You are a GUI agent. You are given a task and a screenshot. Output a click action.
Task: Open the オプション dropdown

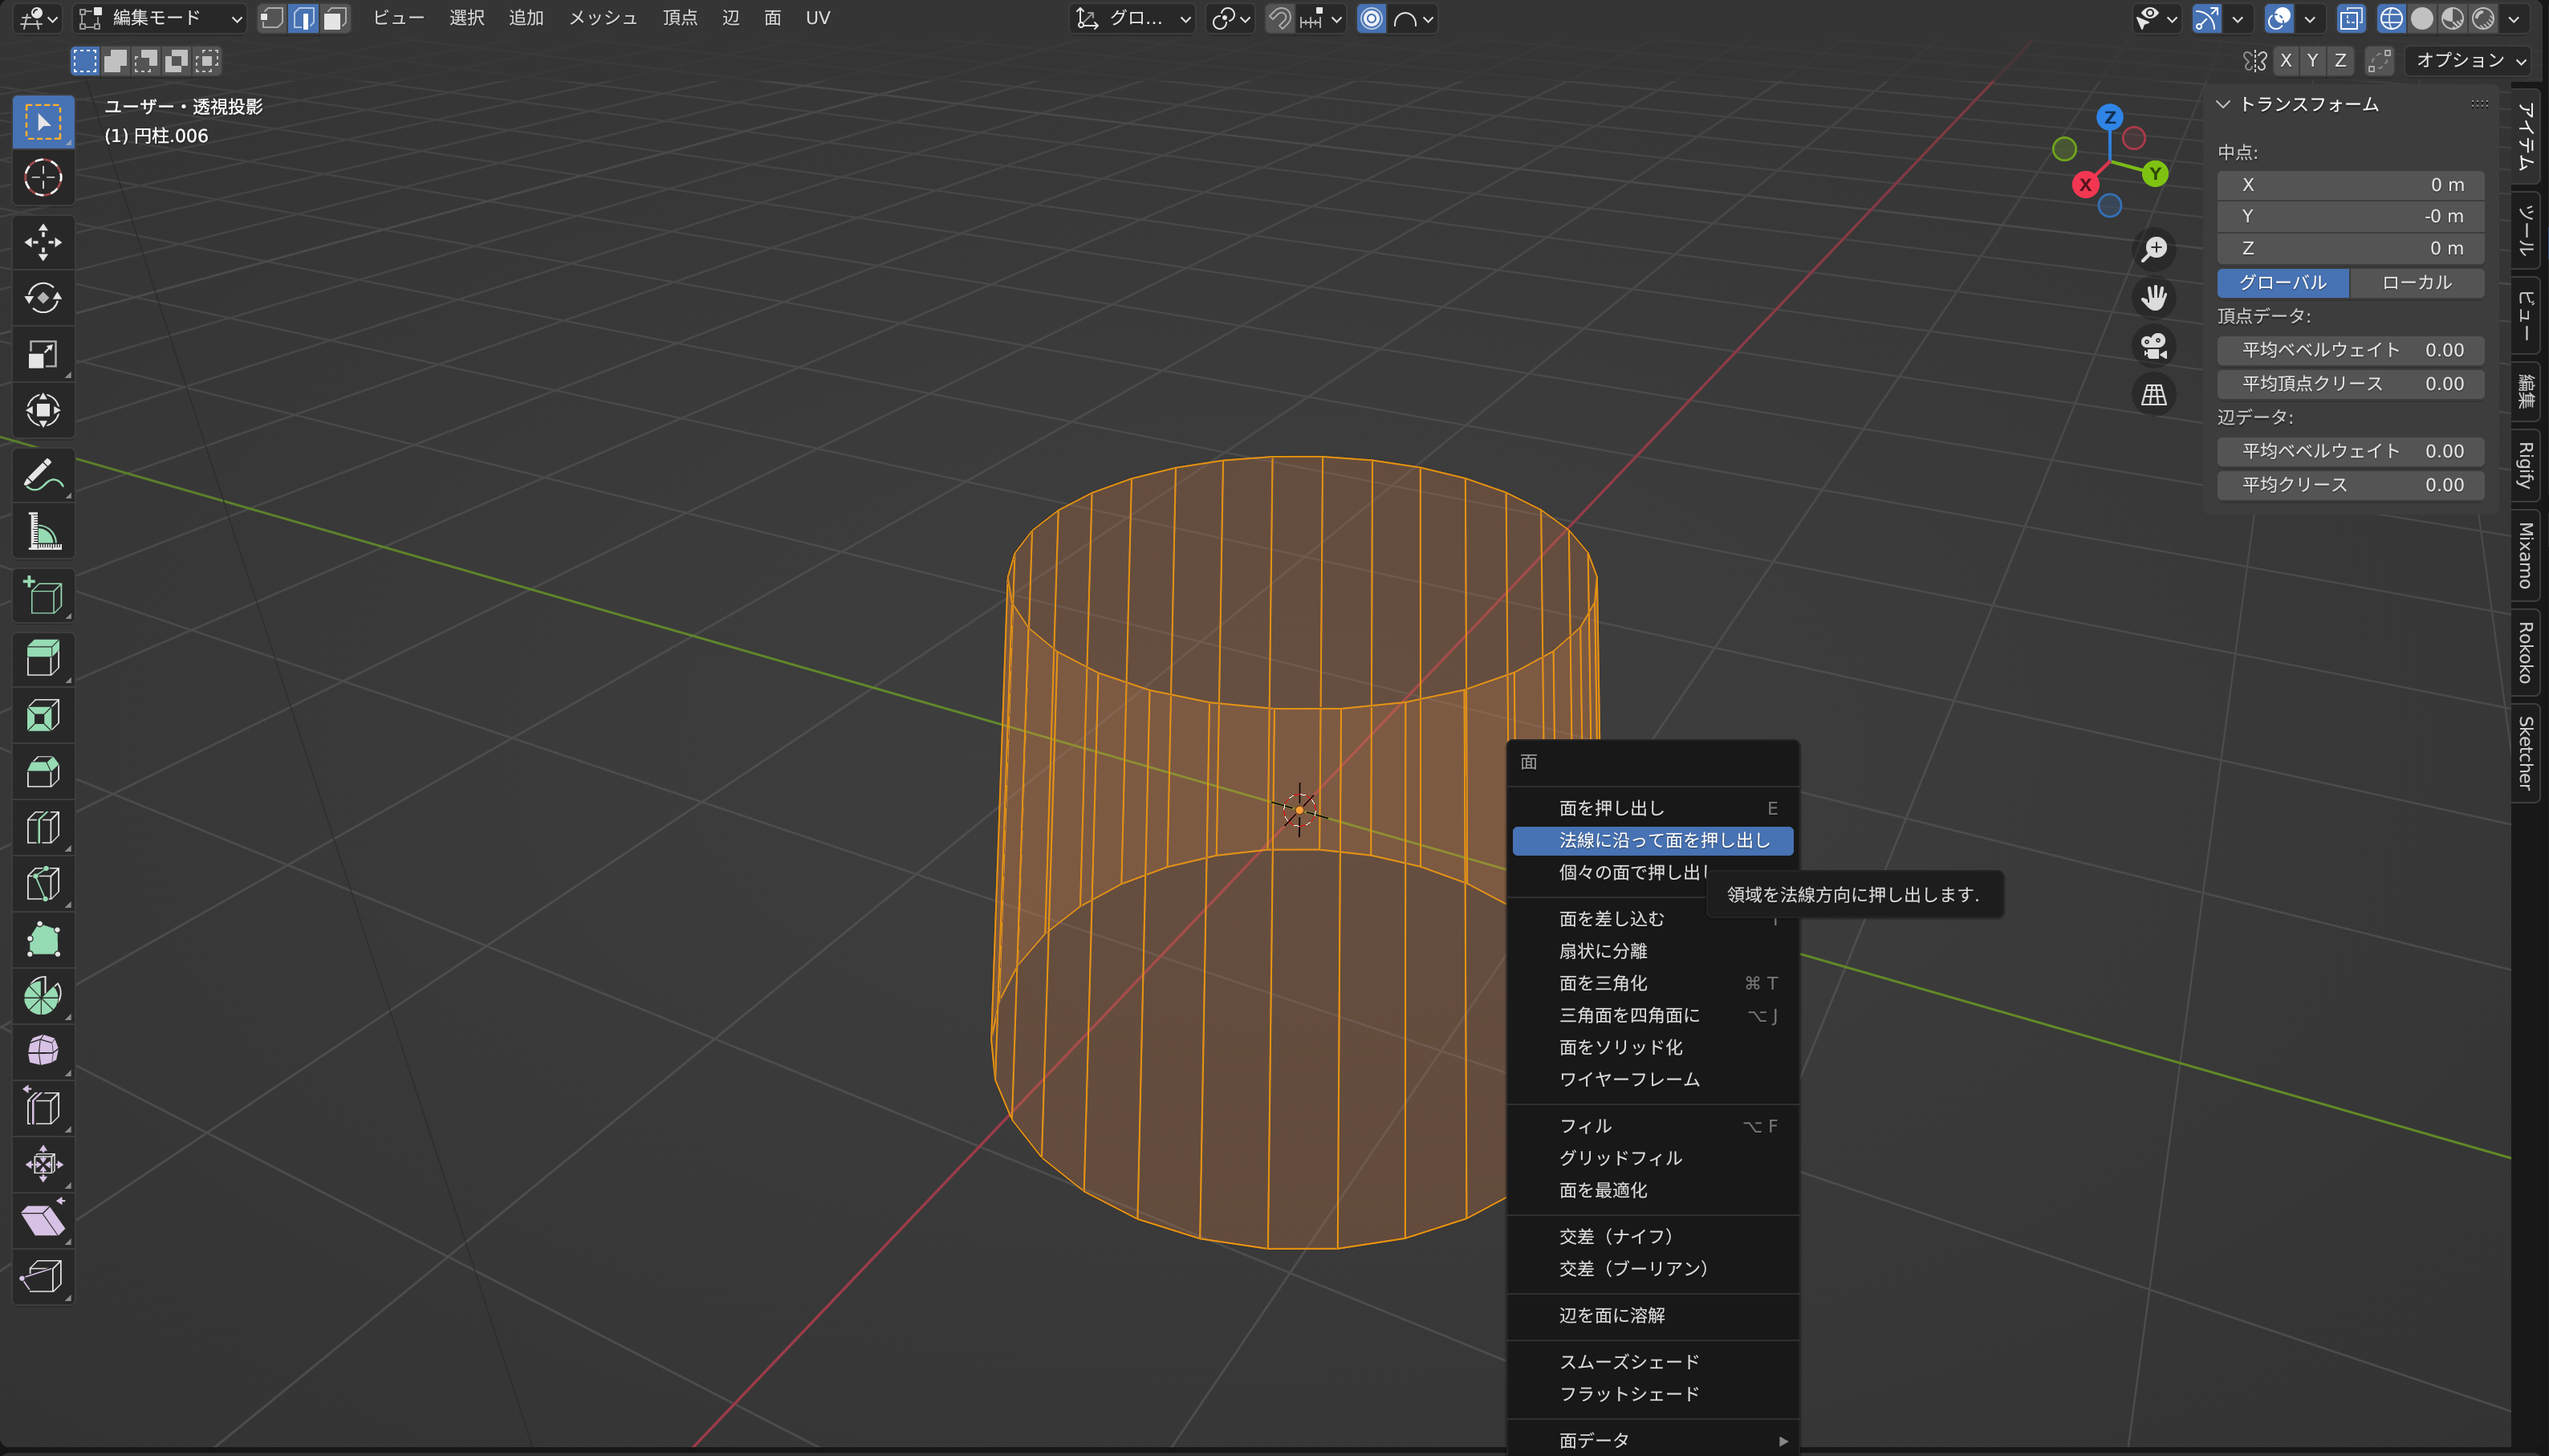tap(2468, 60)
